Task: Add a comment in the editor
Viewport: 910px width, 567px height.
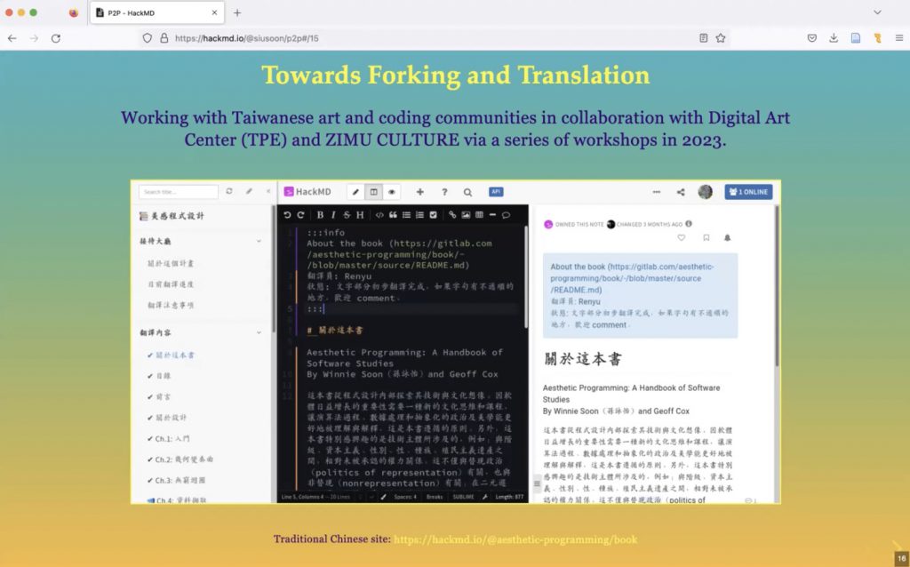Action: [506, 215]
